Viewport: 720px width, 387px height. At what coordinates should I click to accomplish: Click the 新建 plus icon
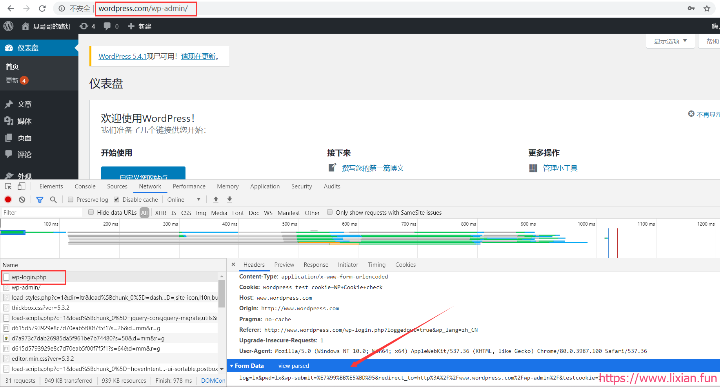[131, 26]
